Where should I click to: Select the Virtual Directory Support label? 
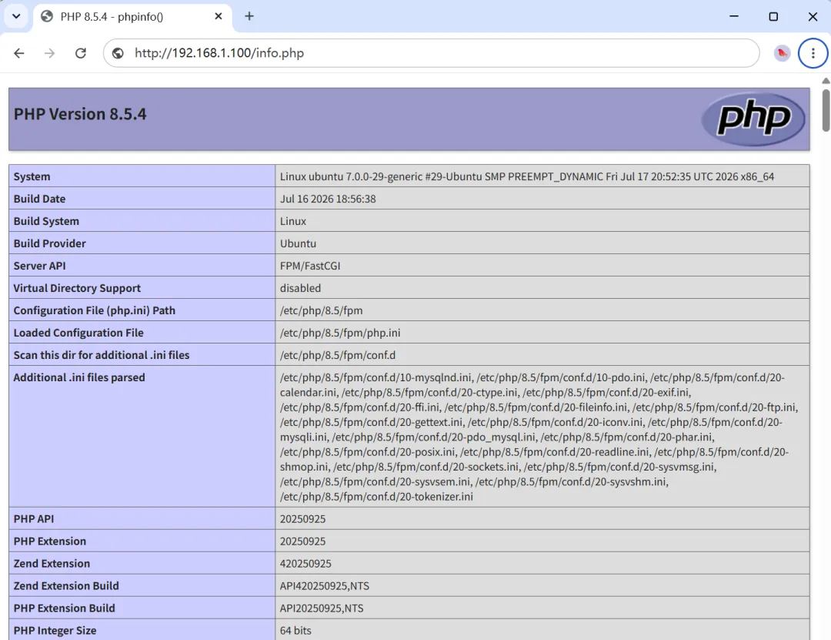pyautogui.click(x=78, y=287)
